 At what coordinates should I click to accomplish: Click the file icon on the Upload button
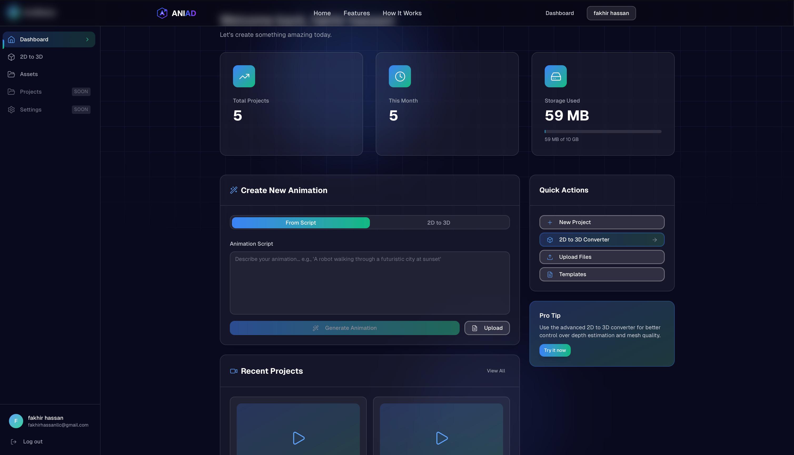pos(474,328)
